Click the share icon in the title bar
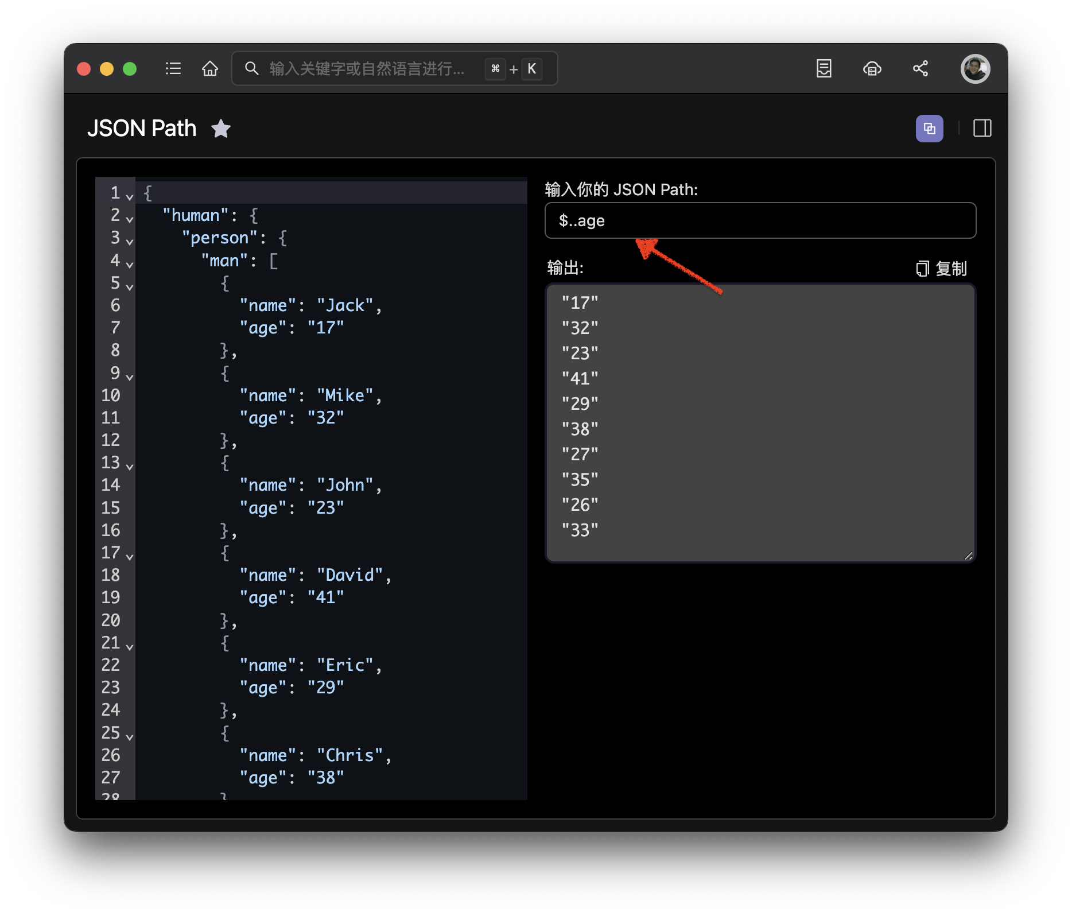Image resolution: width=1072 pixels, height=916 pixels. pos(921,68)
